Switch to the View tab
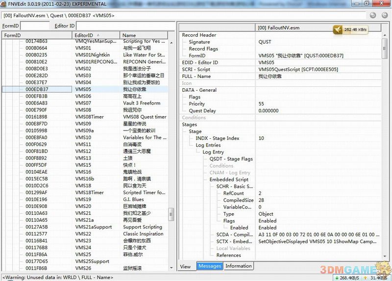This screenshot has height=281, width=392. (x=185, y=266)
